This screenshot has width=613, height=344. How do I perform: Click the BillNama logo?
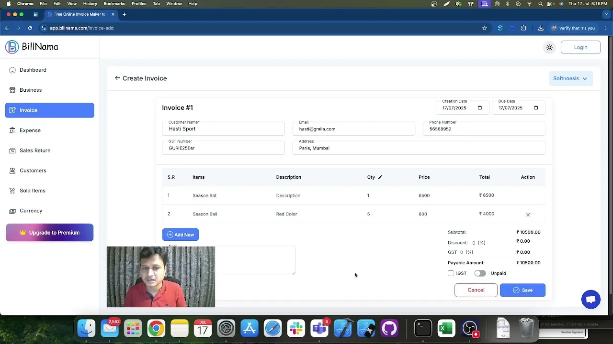pos(32,47)
